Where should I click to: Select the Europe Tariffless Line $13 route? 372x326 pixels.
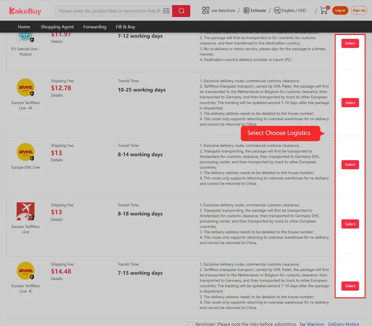tap(350, 224)
